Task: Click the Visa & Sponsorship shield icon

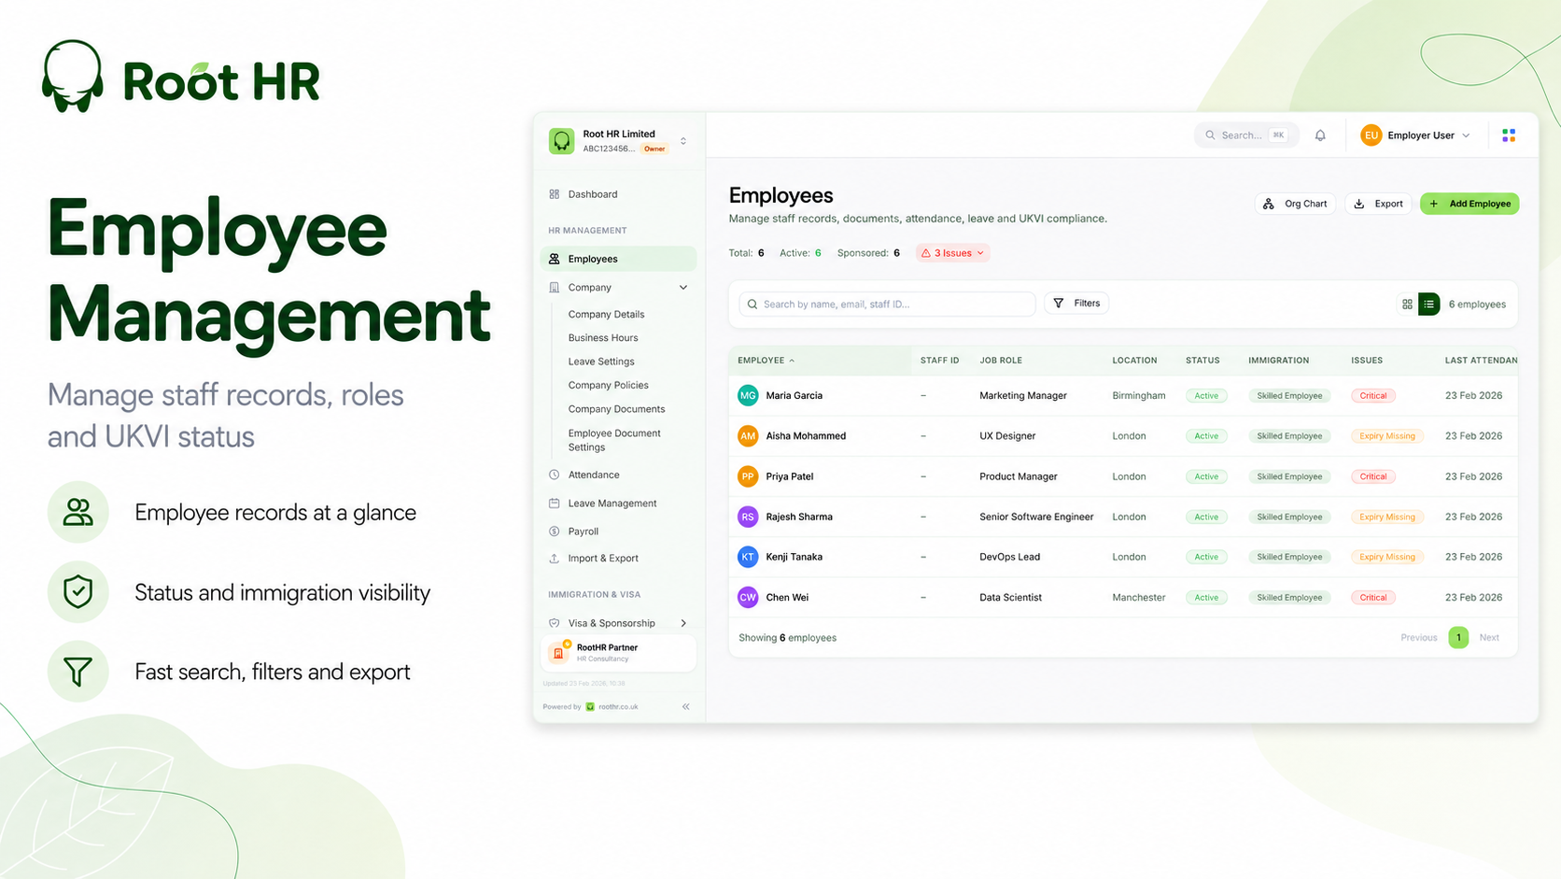Action: [x=555, y=623]
